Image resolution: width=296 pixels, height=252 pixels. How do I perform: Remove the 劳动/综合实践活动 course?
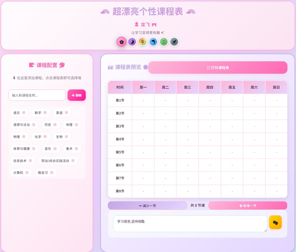pos(73,161)
